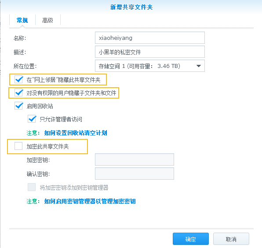262x248 pixels.
Task: Tick 将加密密钥添加到密钥管理器 checkbox
Action: [x=32, y=187]
